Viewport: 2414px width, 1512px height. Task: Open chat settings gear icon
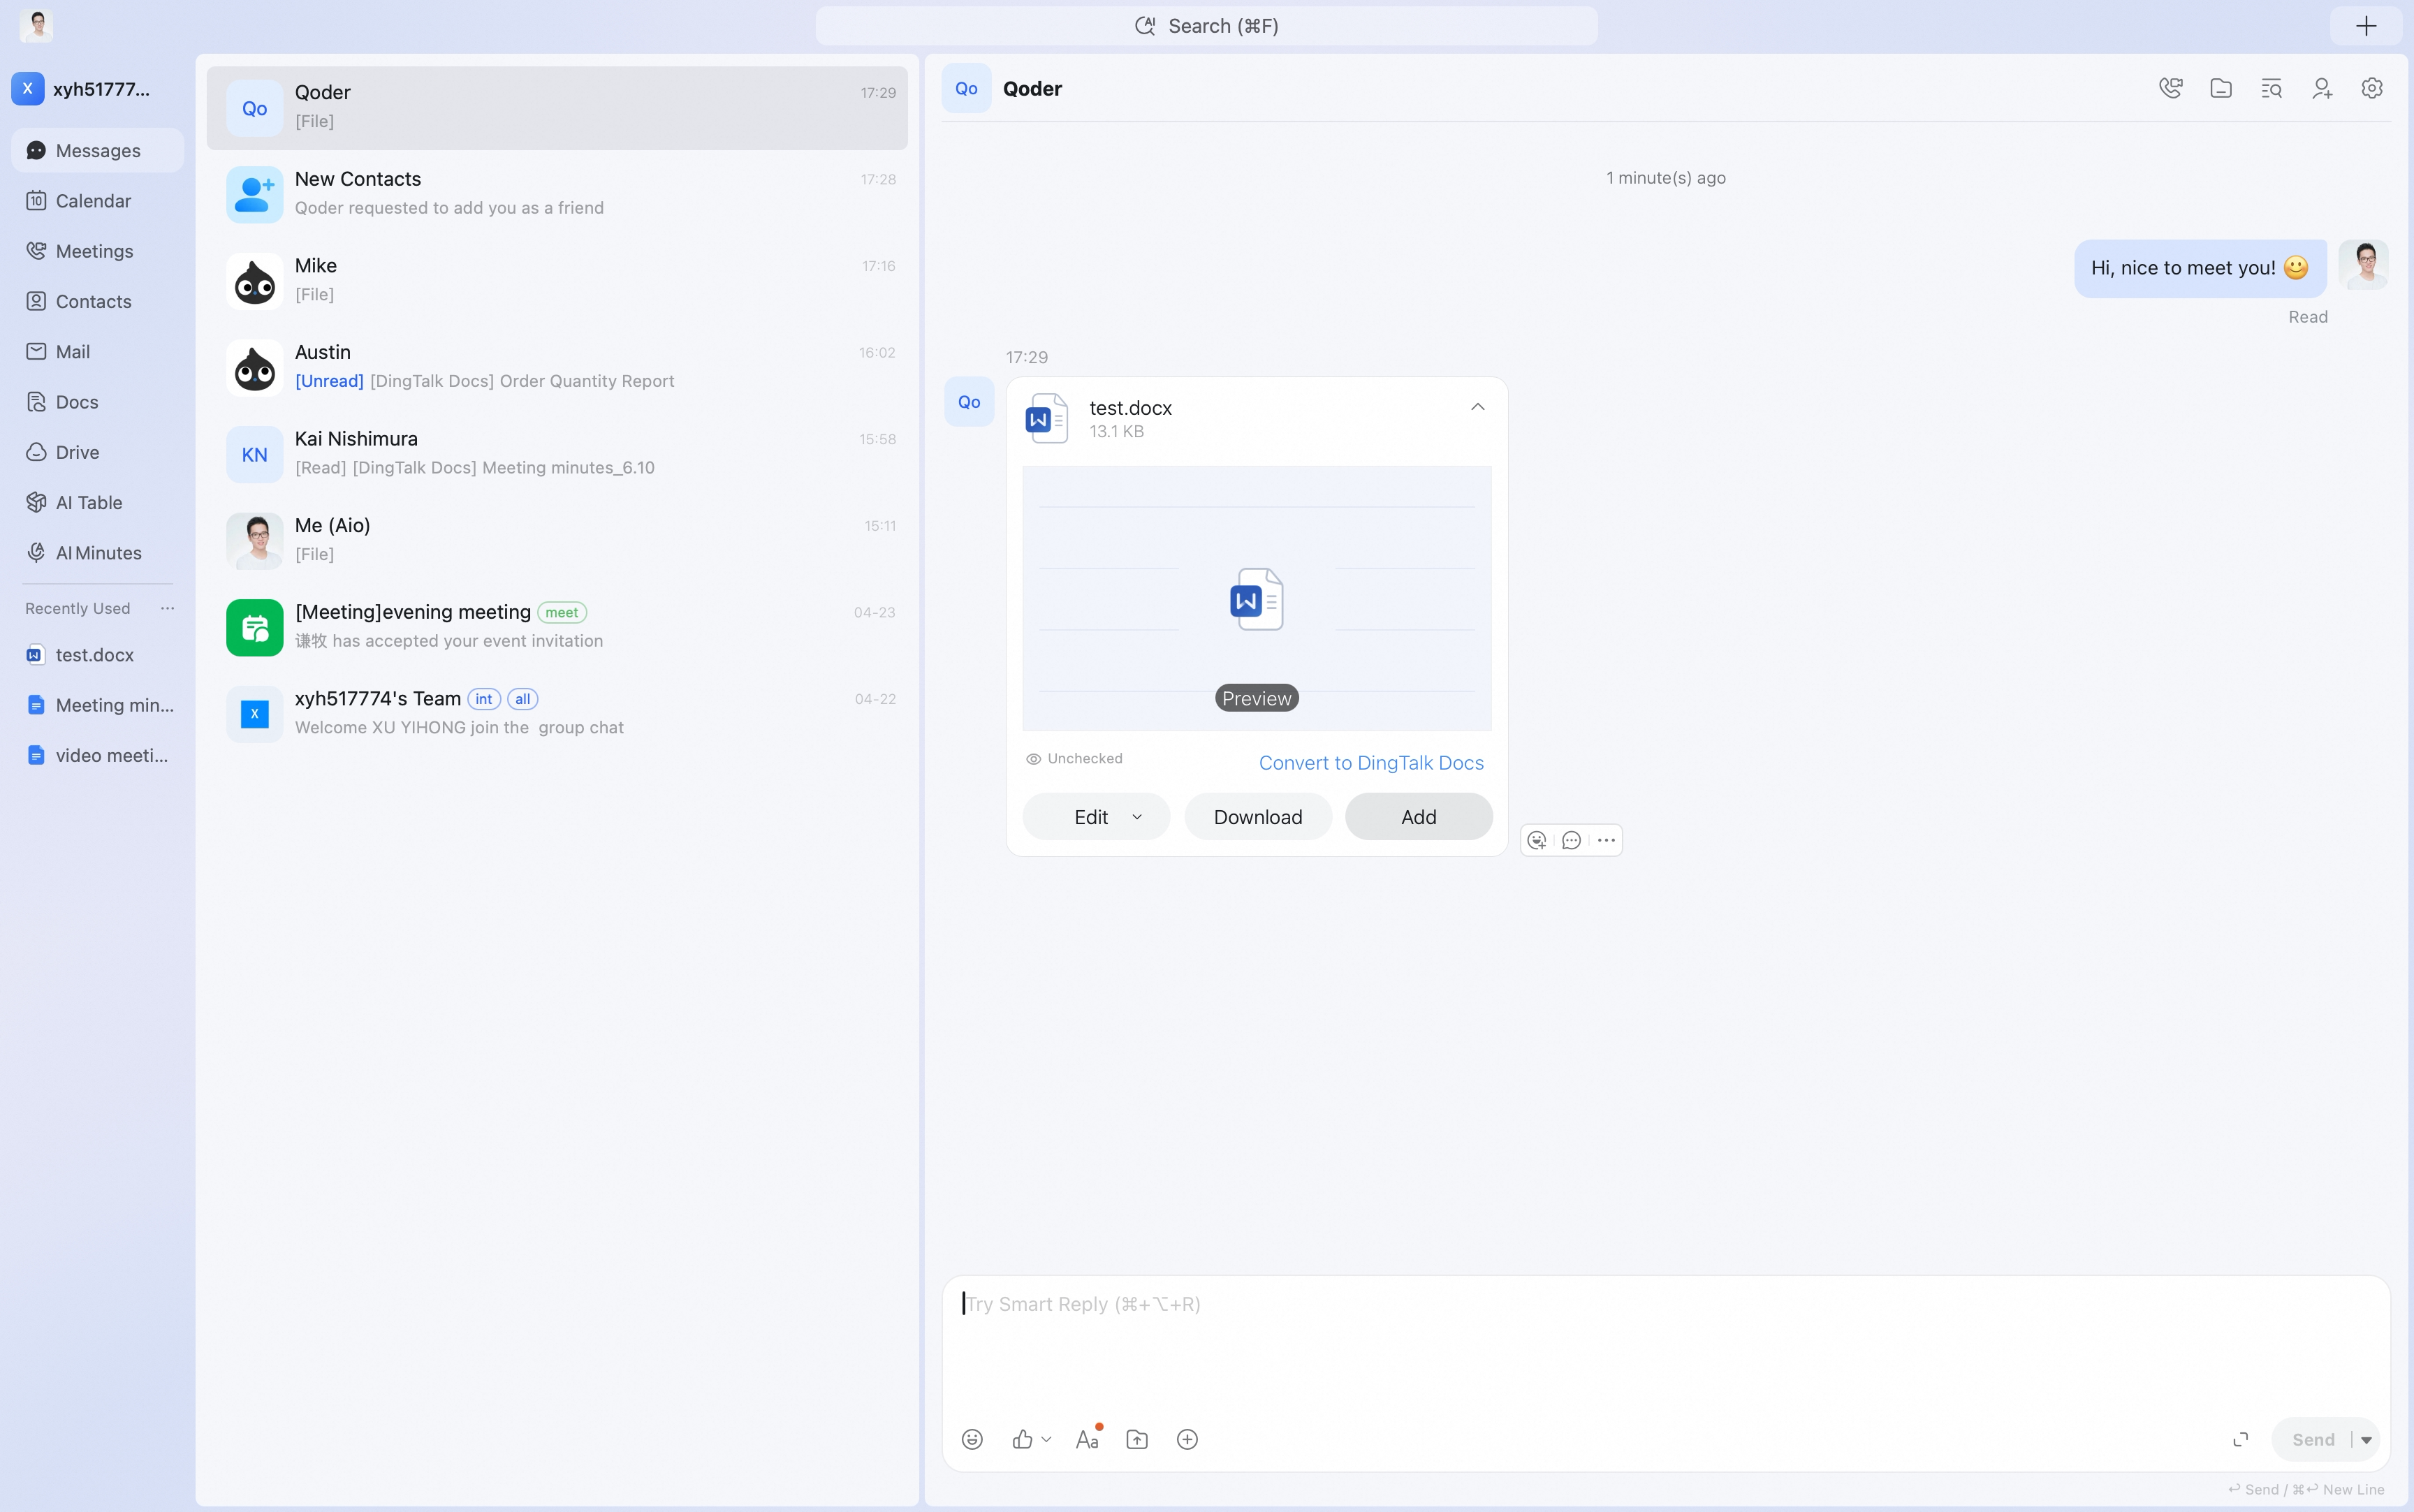(2371, 88)
